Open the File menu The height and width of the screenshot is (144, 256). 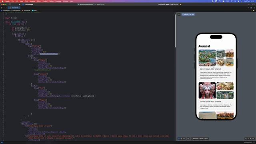pyautogui.click(x=12, y=1)
